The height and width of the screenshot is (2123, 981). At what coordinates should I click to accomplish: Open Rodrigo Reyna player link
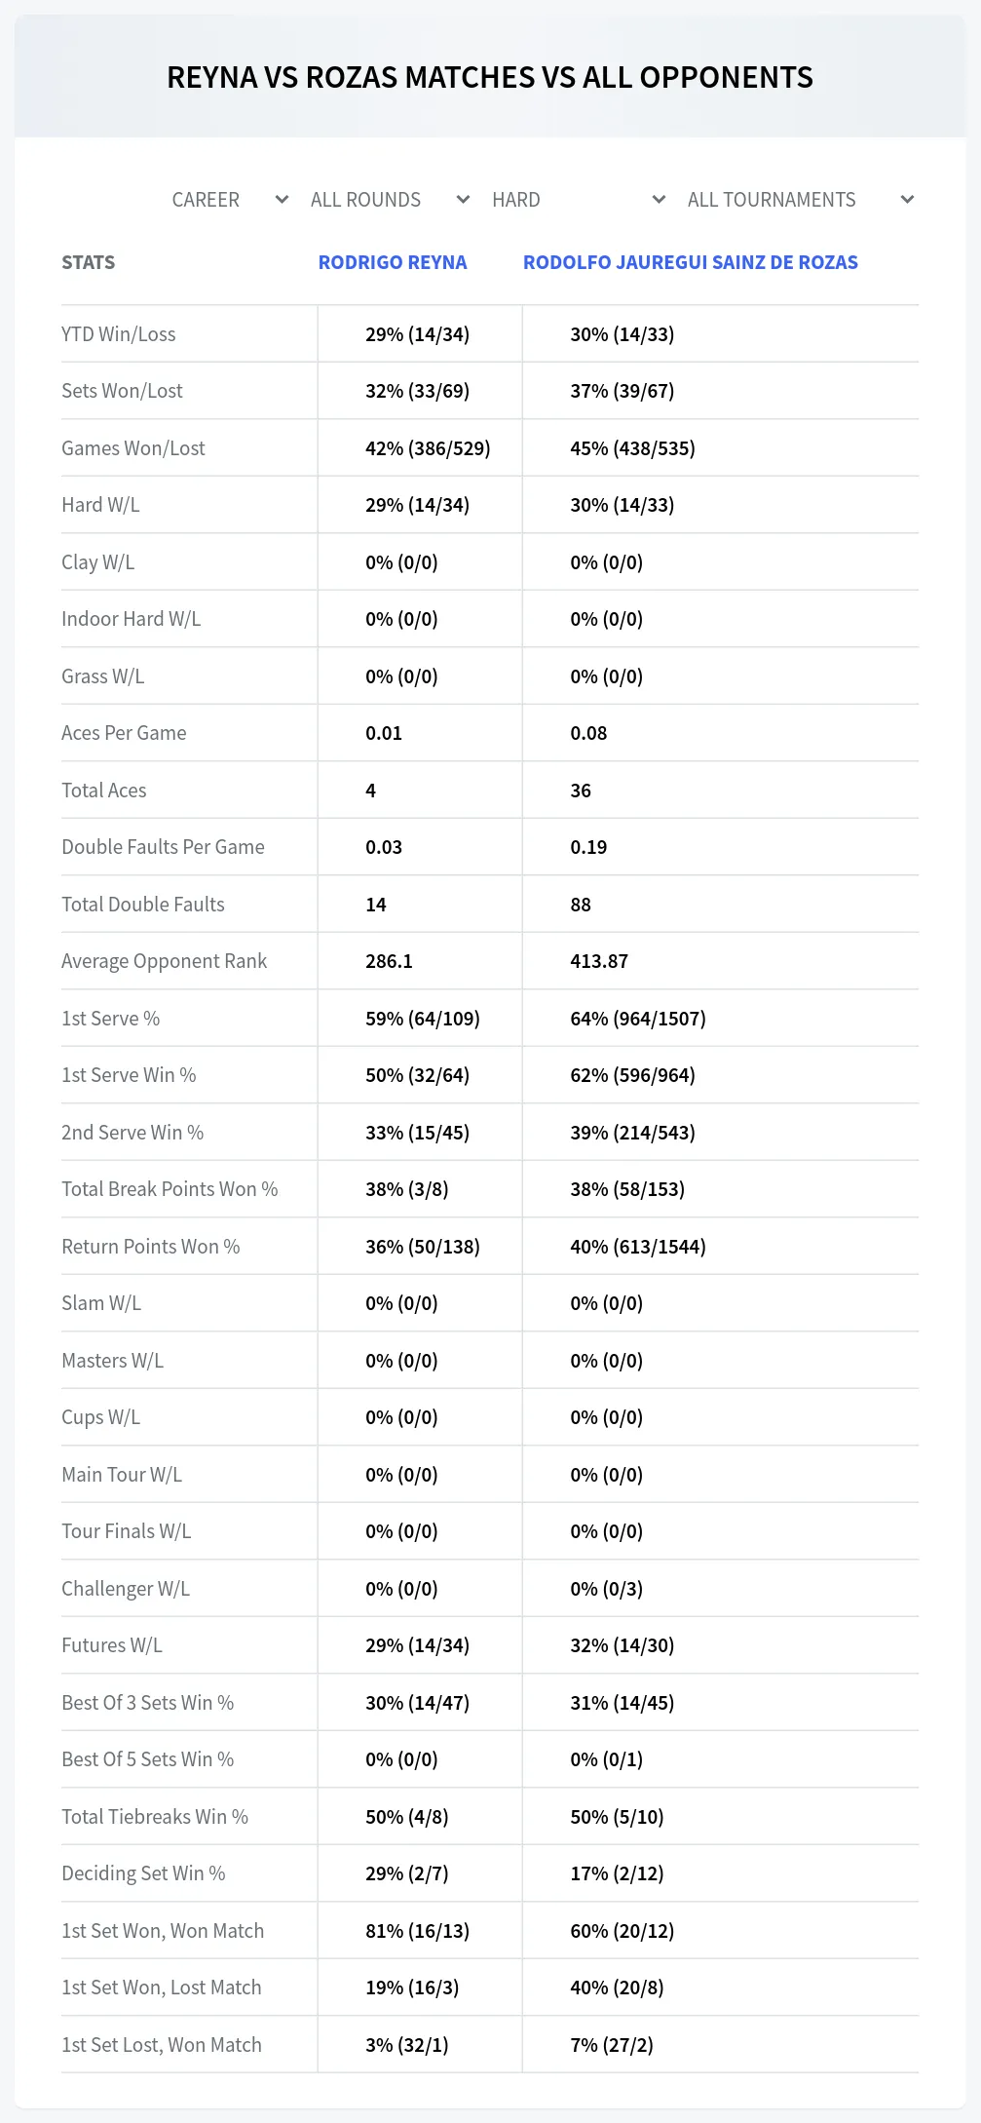tap(393, 262)
